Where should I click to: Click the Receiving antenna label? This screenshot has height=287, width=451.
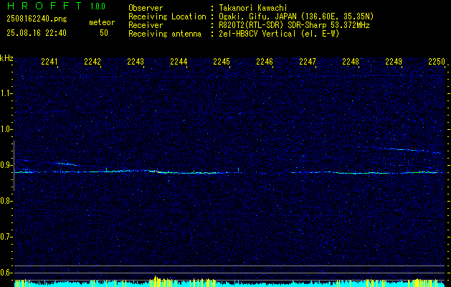pos(165,34)
